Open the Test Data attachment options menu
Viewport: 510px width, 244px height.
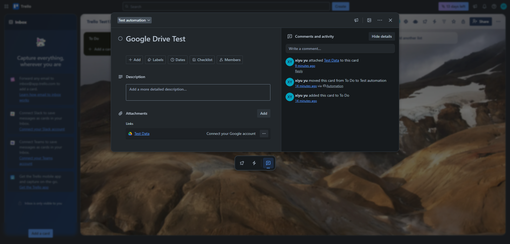(x=264, y=134)
